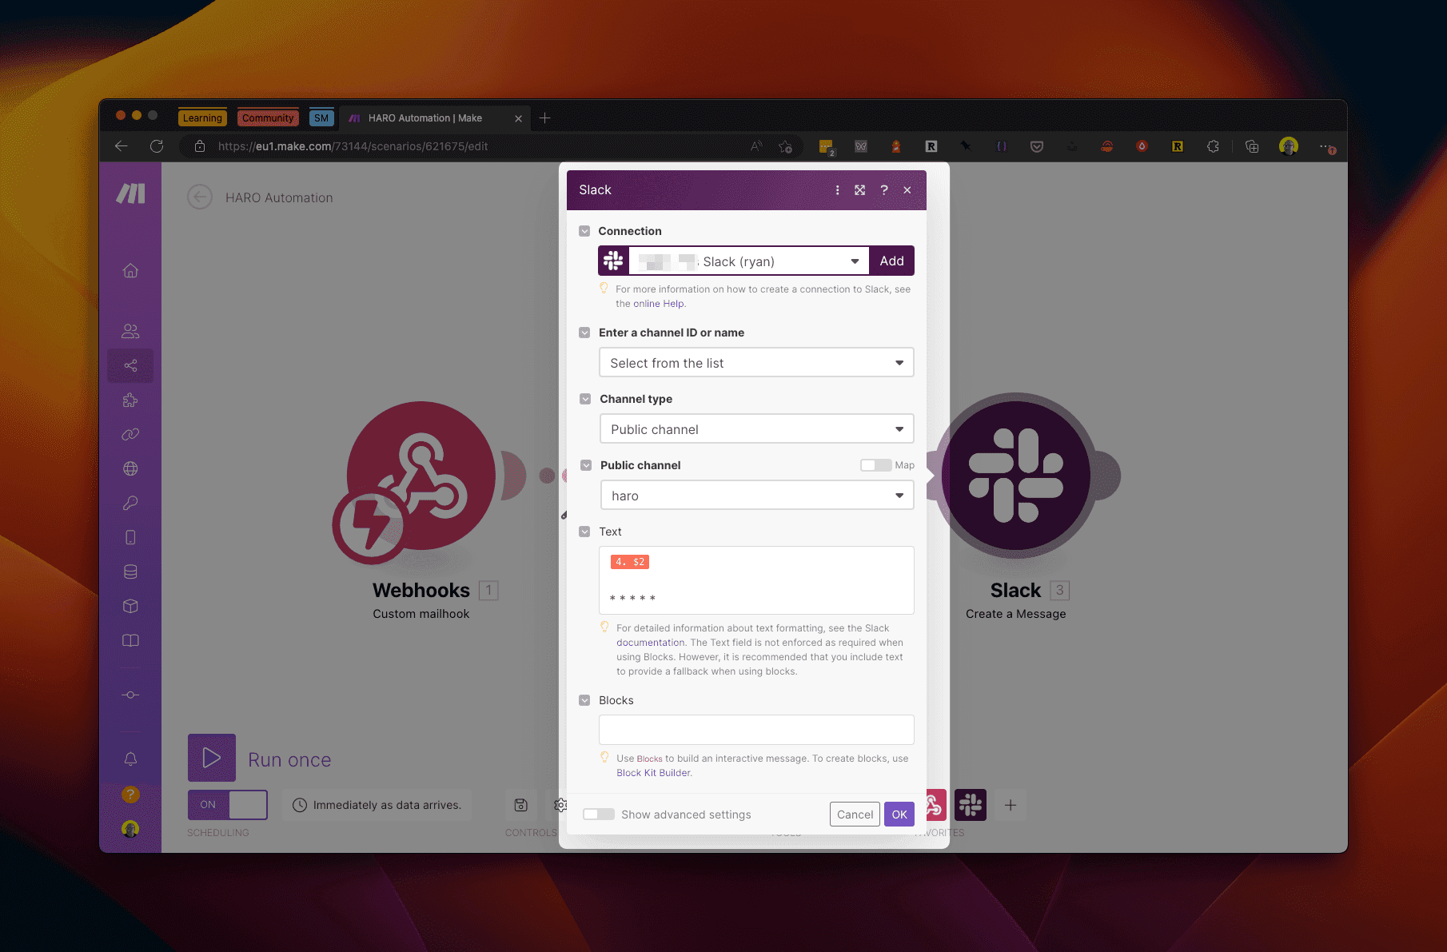Click the Run once play button

212,757
